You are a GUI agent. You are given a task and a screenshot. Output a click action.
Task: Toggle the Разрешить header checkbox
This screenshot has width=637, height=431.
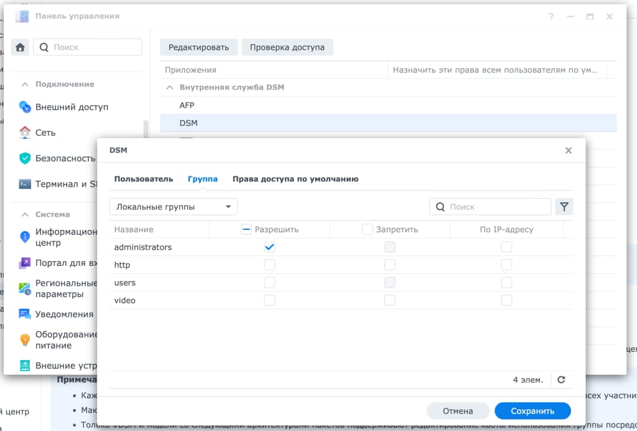tap(246, 229)
